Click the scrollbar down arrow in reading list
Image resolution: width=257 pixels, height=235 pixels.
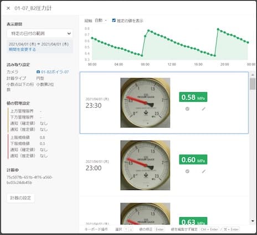[253, 221]
